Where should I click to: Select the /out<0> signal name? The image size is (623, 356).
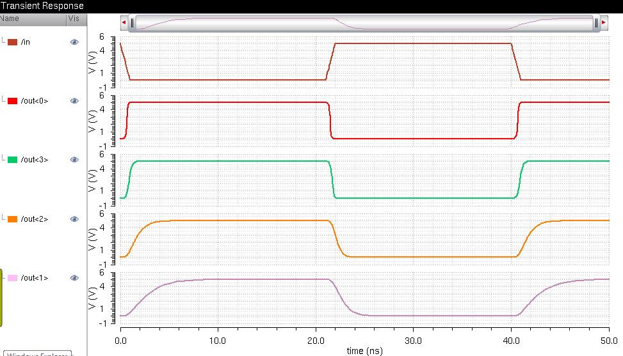(x=35, y=101)
